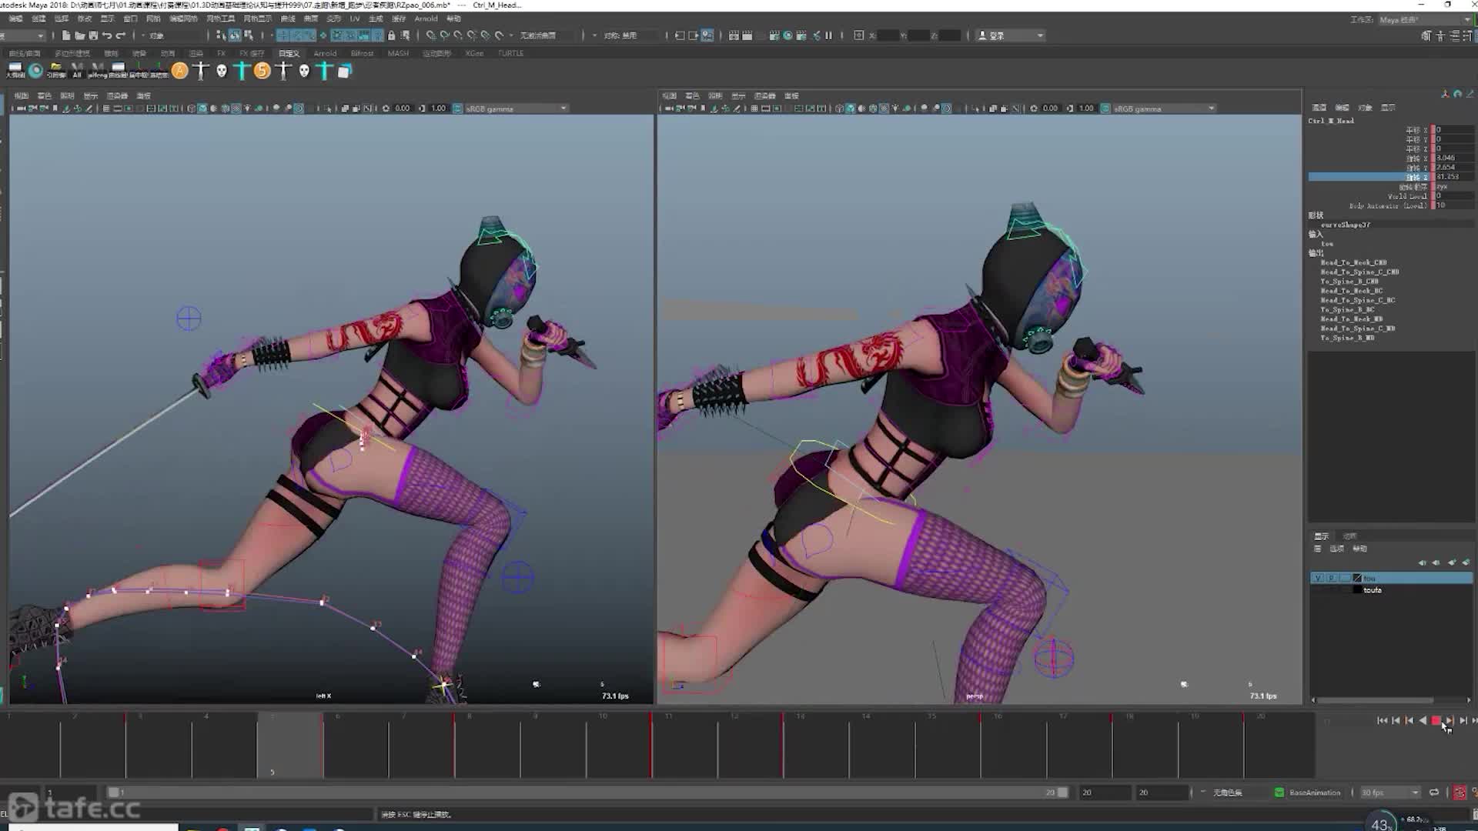Open right viewport sRGB gamma dropdown

click(1165, 108)
